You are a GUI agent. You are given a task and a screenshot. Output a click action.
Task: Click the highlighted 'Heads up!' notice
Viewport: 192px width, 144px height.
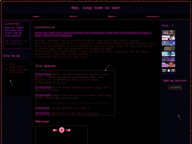[93, 34]
